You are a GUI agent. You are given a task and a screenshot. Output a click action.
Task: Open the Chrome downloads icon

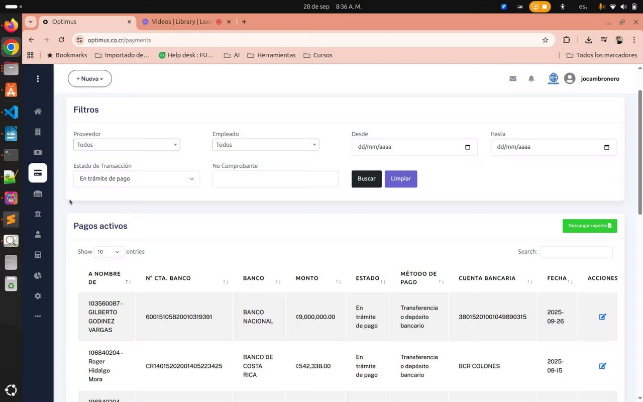point(589,40)
